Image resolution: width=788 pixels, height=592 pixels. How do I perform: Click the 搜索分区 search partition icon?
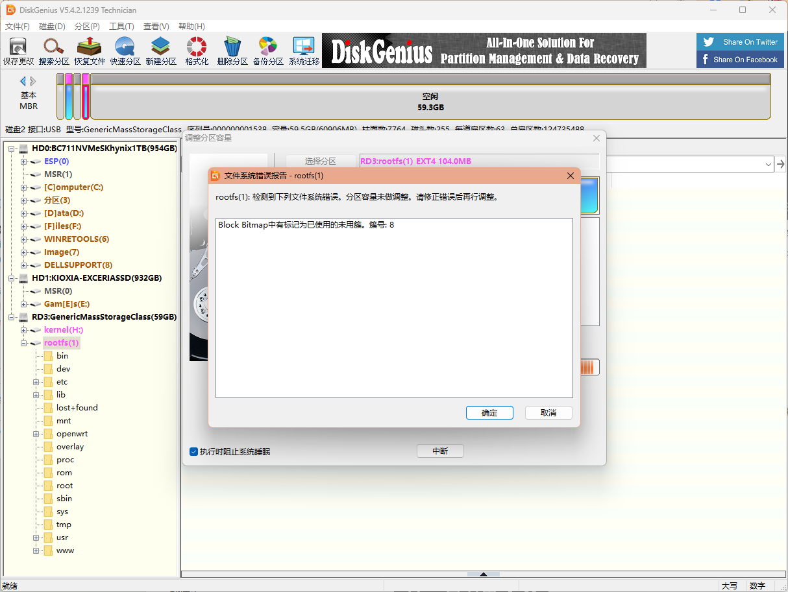coord(54,51)
